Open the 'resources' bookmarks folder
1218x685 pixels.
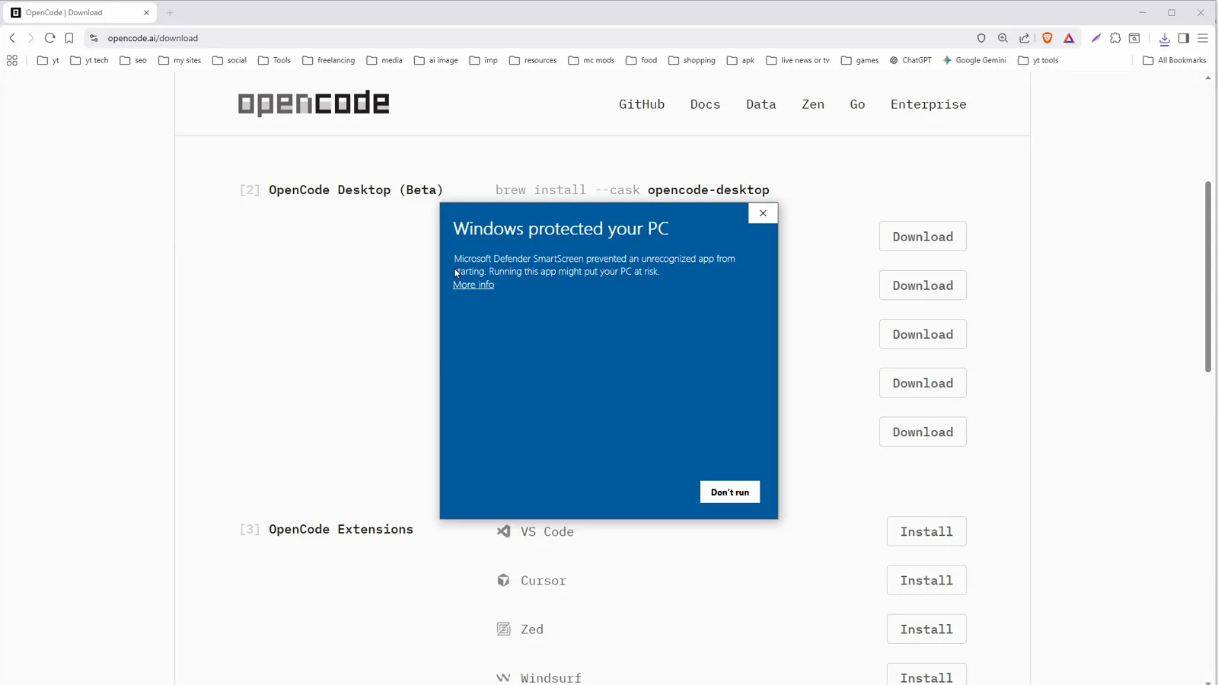tap(533, 60)
